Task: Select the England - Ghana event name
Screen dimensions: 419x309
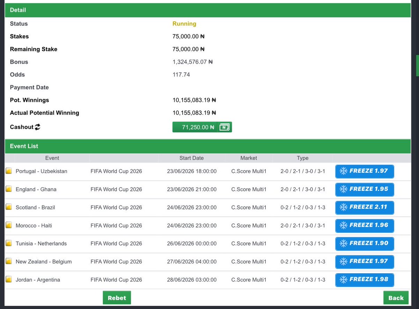Action: [x=36, y=189]
